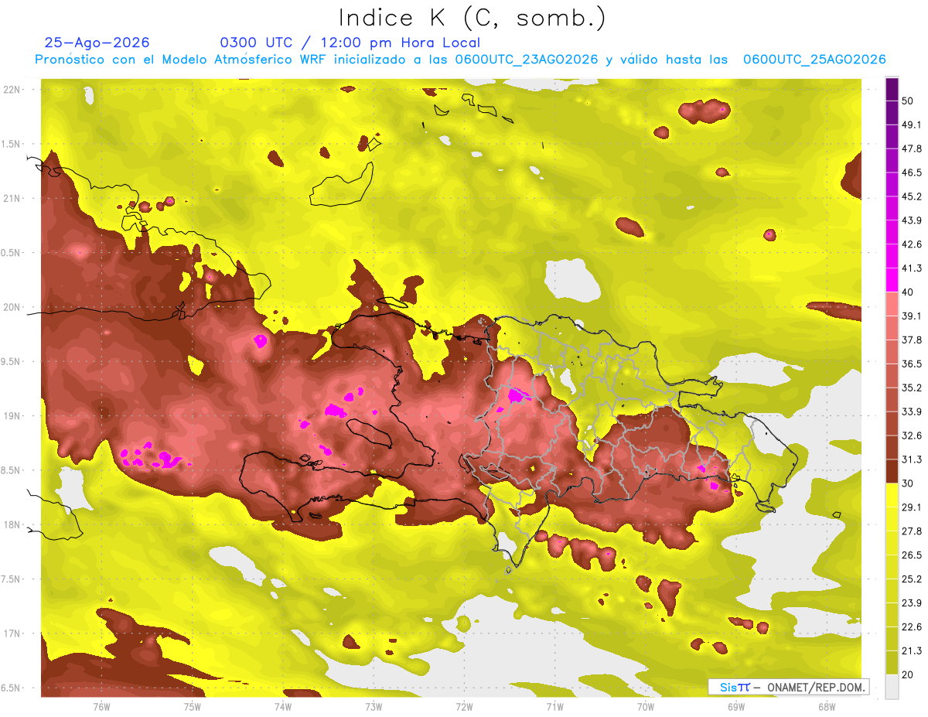
Task: Click the '50' colorbar label
Action: 908,101
